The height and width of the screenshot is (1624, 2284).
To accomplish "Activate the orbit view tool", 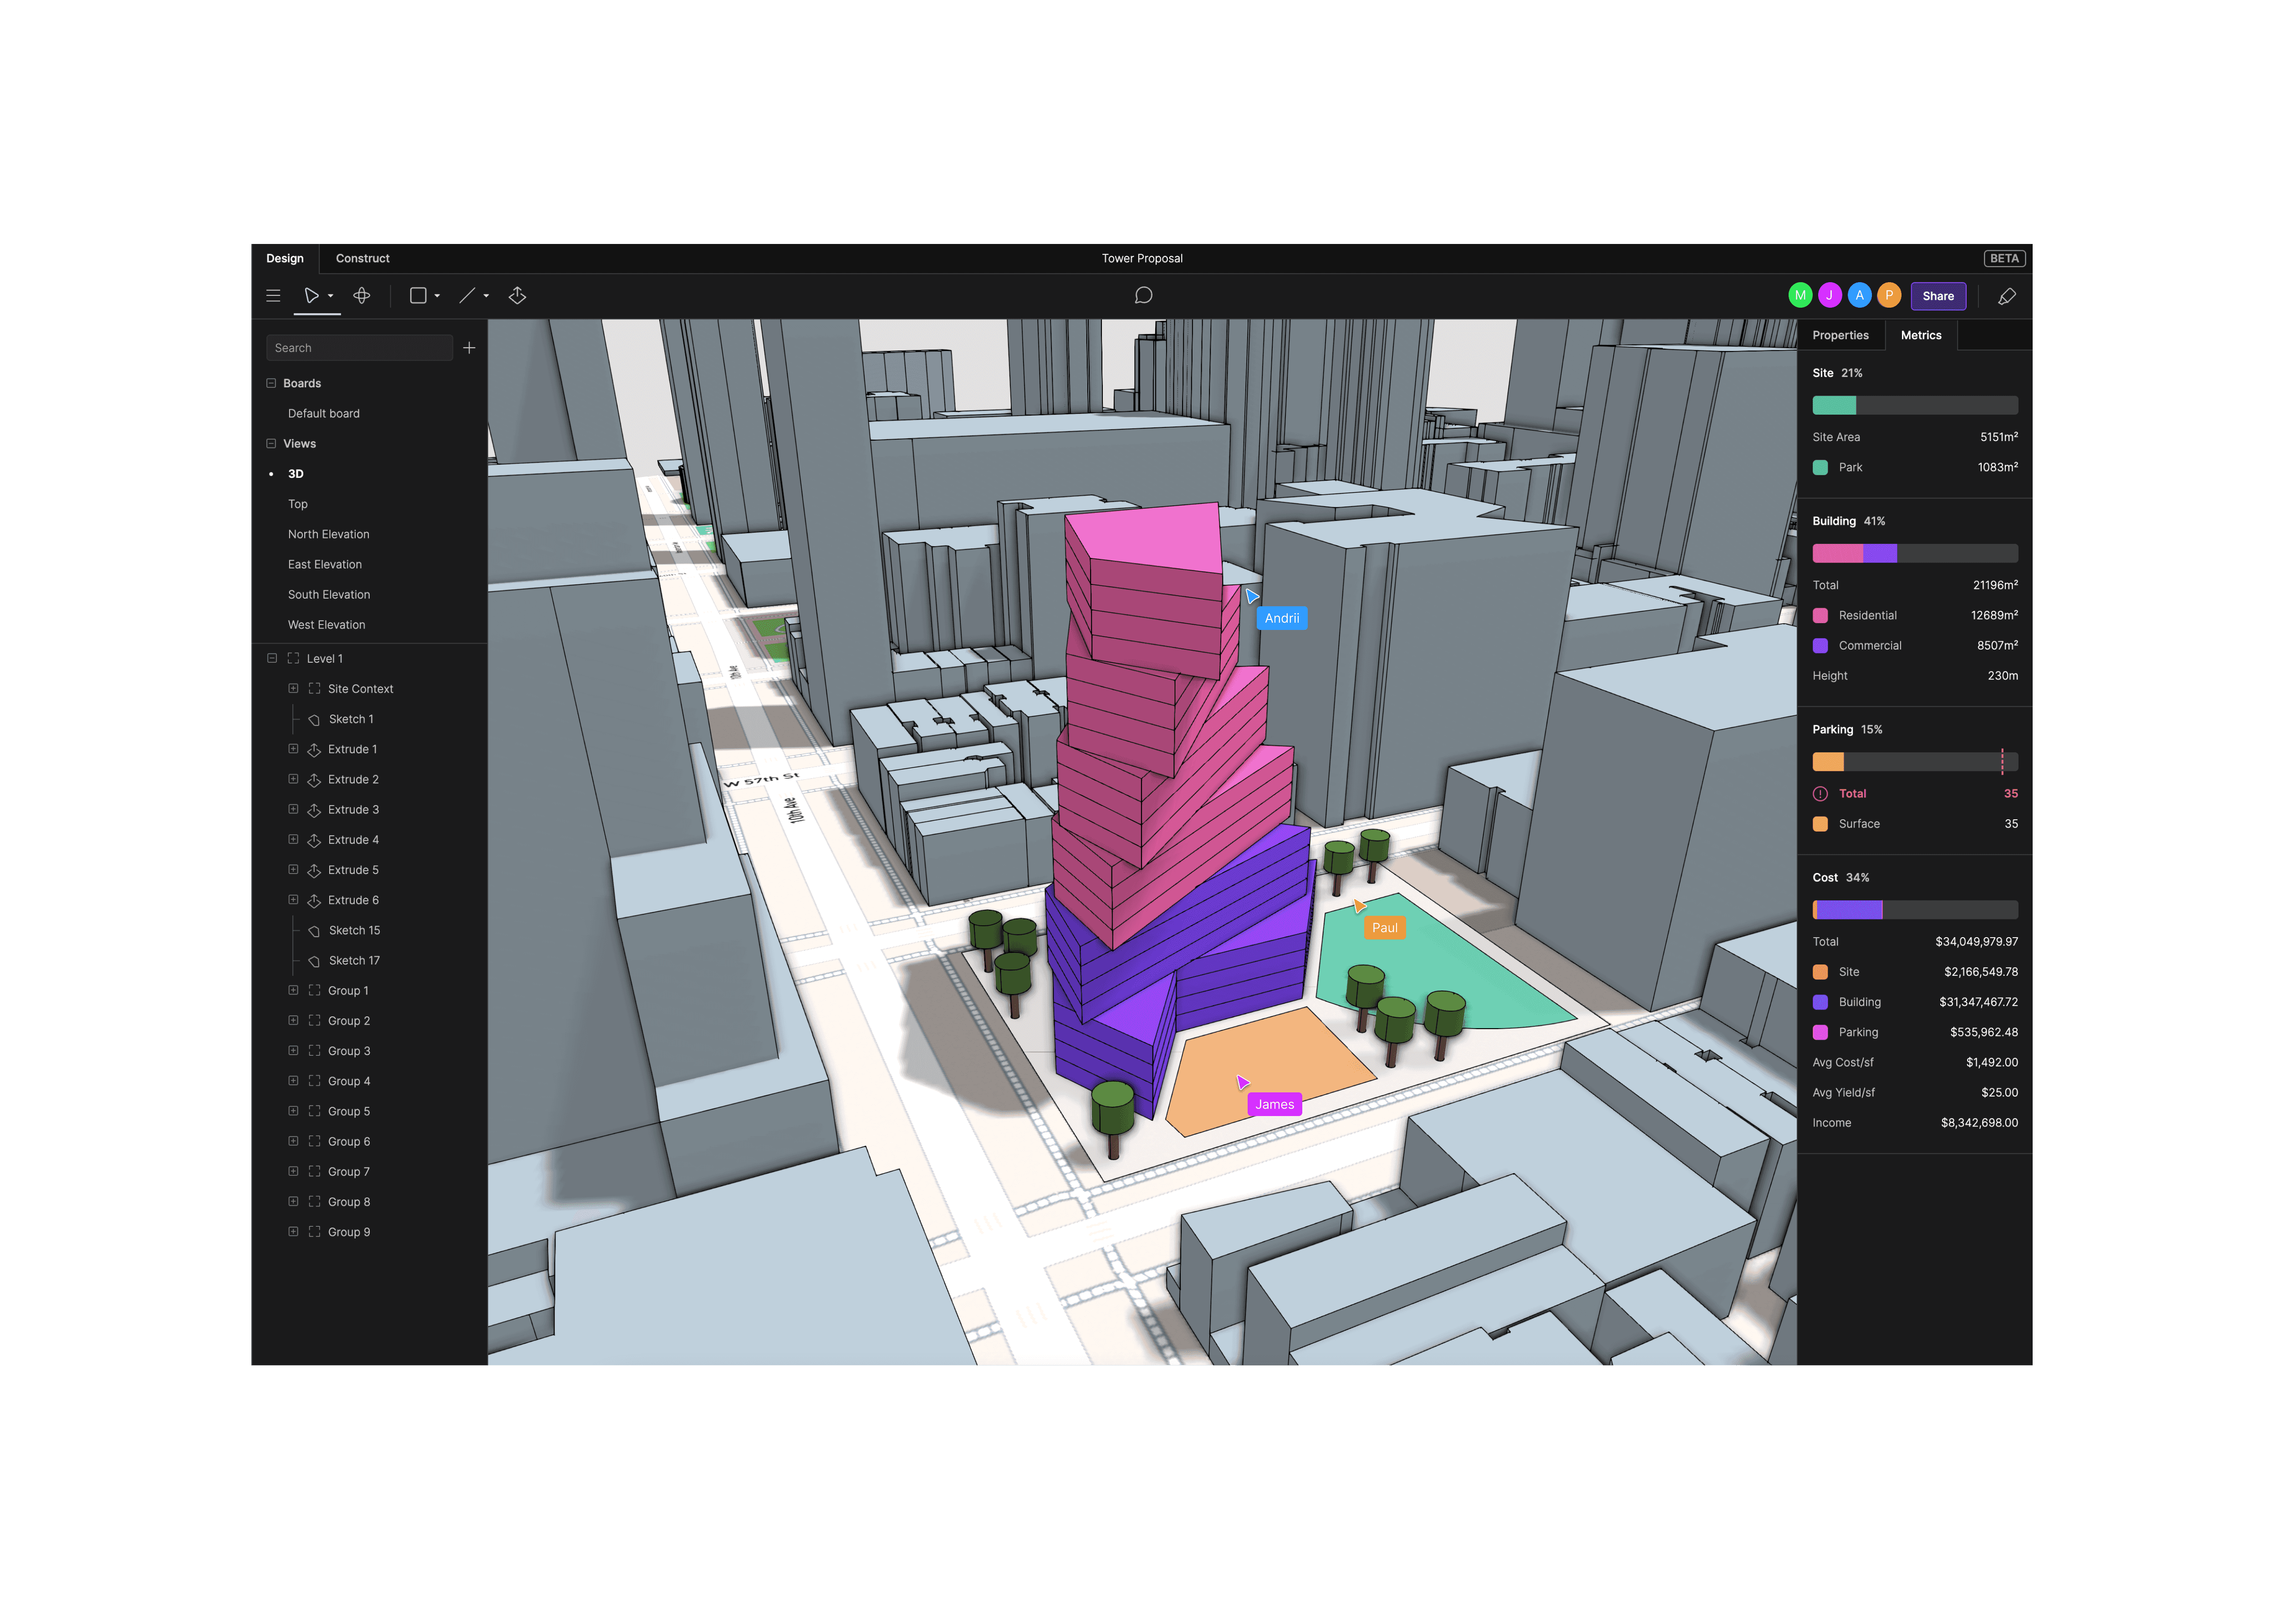I will click(x=362, y=296).
